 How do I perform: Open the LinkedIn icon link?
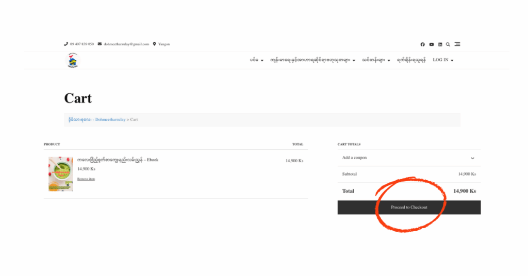tap(440, 44)
